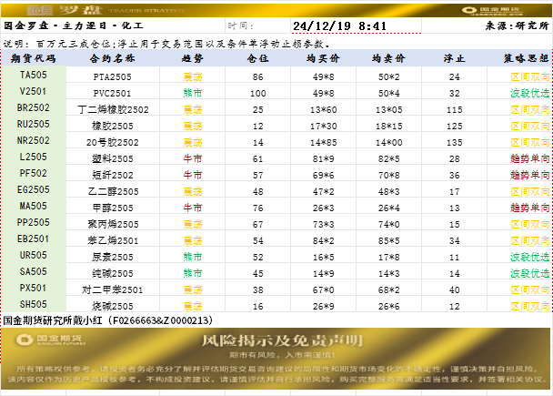Select the BR2502 code cell
The width and height of the screenshot is (553, 396).
33,107
